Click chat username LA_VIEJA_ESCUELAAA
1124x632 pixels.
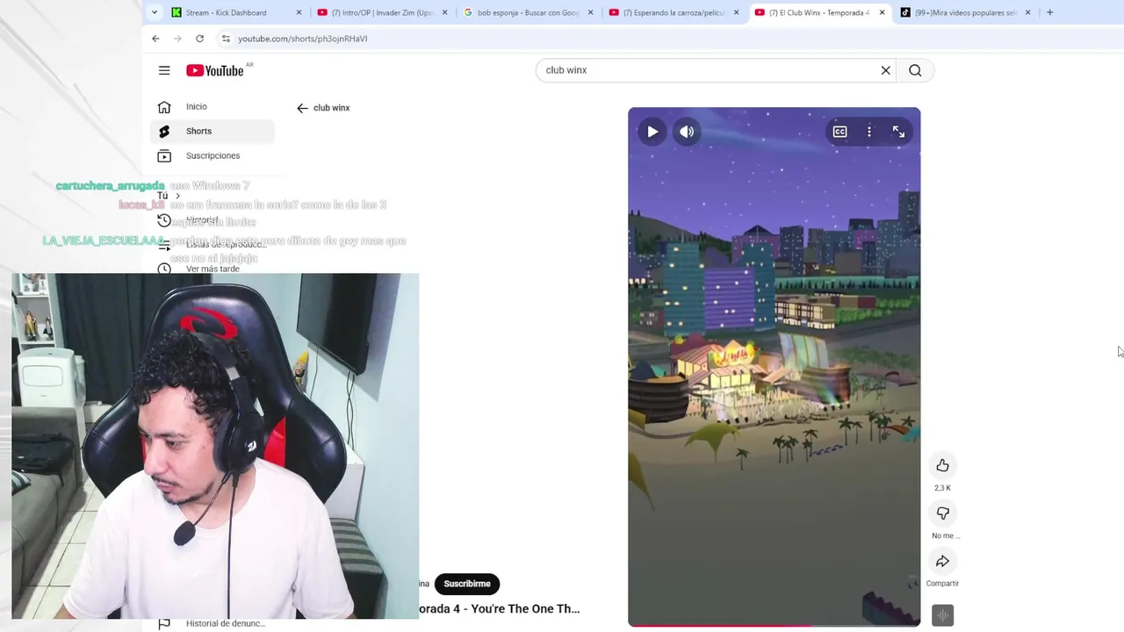[x=103, y=241]
